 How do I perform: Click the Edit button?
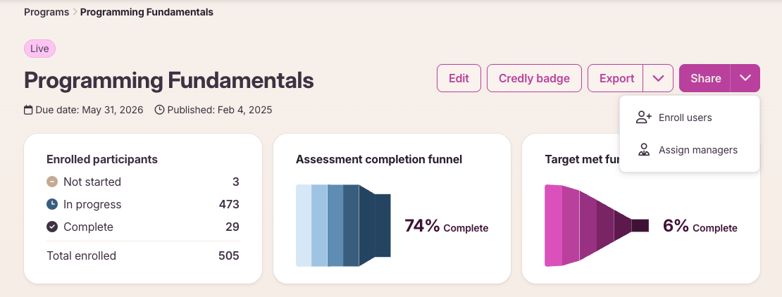click(459, 78)
